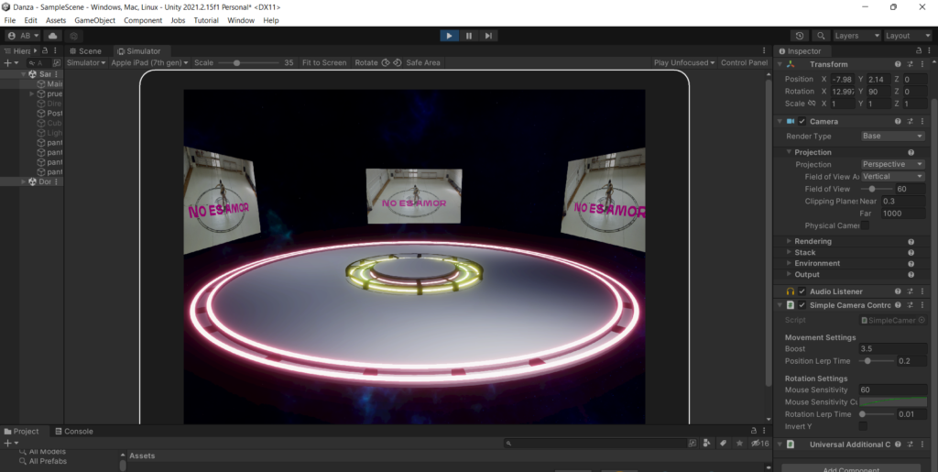
Task: Click the Position X input field
Action: [x=843, y=79]
